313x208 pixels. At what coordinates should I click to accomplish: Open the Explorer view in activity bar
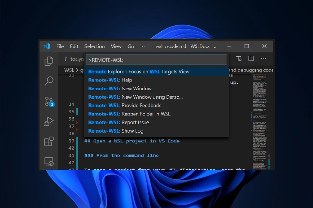pos(49,61)
